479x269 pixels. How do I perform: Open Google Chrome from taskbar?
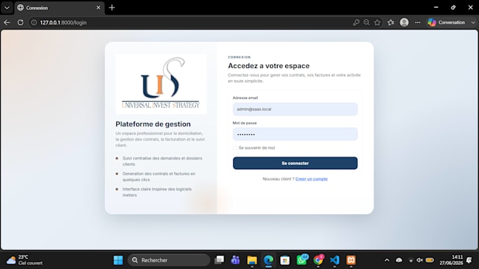click(318, 260)
